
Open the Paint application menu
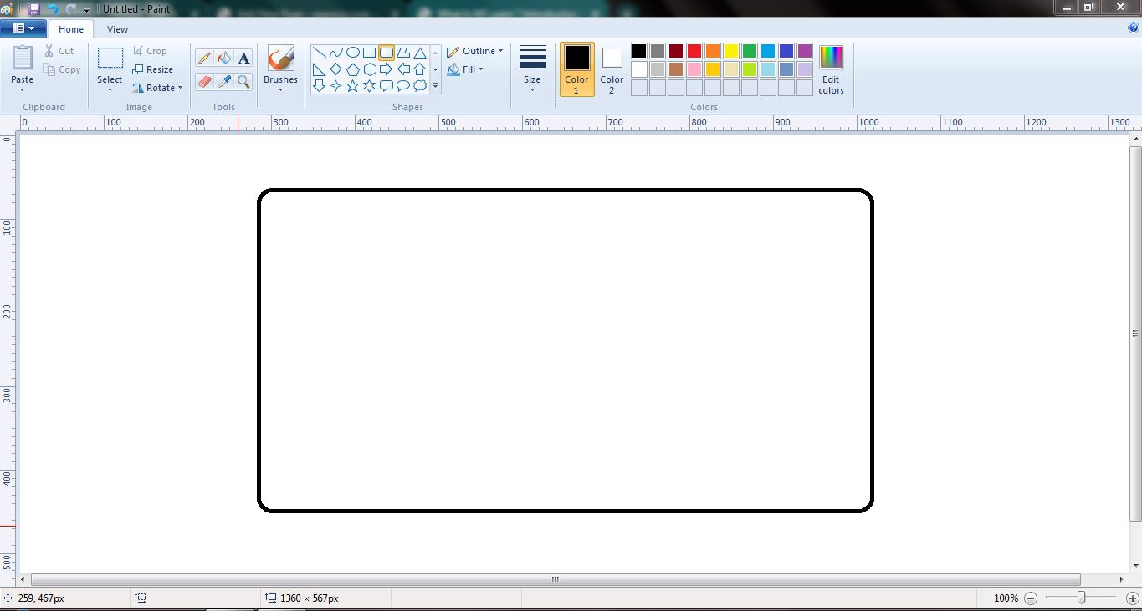[x=23, y=27]
